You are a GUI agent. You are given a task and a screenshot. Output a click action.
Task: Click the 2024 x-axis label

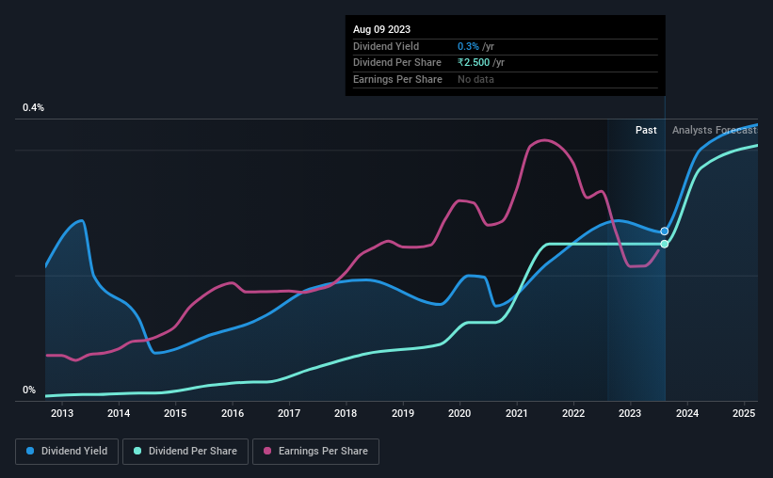point(687,413)
